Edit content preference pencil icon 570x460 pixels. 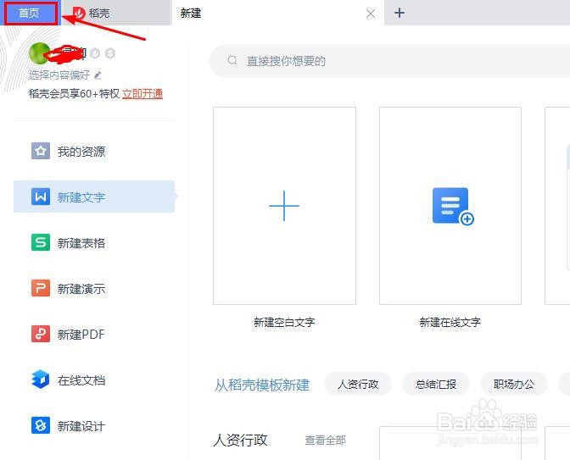pos(98,75)
